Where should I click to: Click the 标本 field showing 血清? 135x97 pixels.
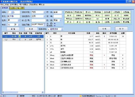58,12
